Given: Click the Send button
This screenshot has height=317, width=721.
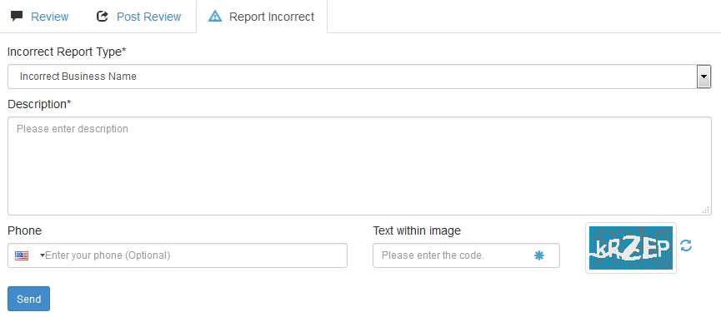Looking at the screenshot, I should point(28,299).
